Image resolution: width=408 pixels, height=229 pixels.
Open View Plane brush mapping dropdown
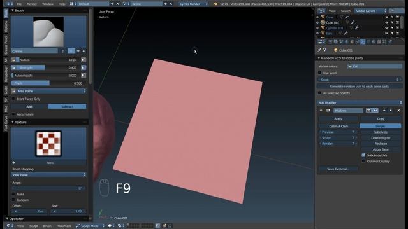click(x=48, y=175)
